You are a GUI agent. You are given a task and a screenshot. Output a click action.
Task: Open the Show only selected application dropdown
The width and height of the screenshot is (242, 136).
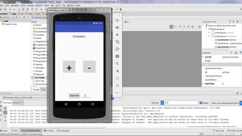(226, 103)
